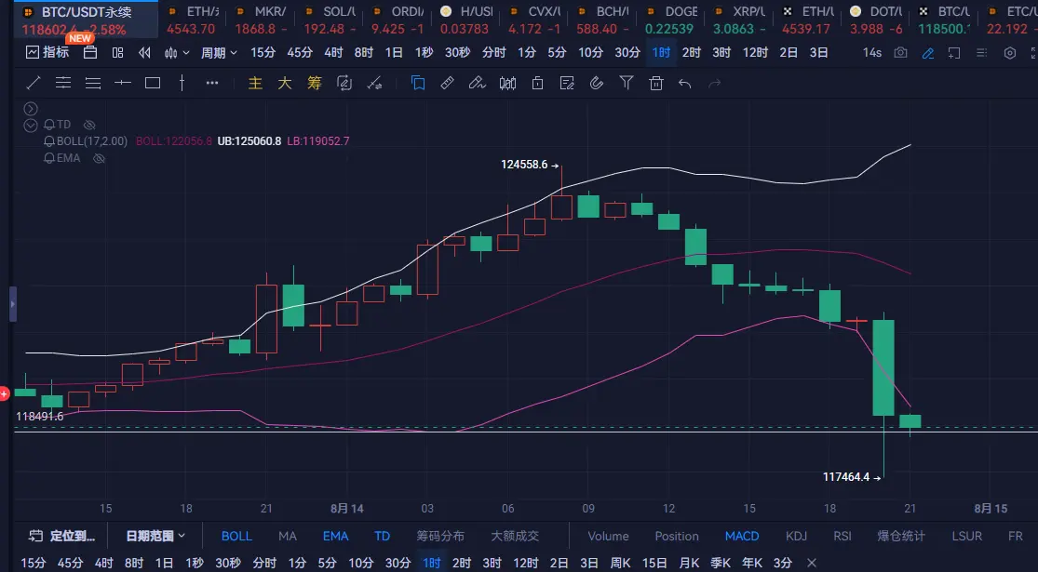Click the calendar icon beside 指标
The height and width of the screenshot is (572, 1038).
tap(90, 52)
